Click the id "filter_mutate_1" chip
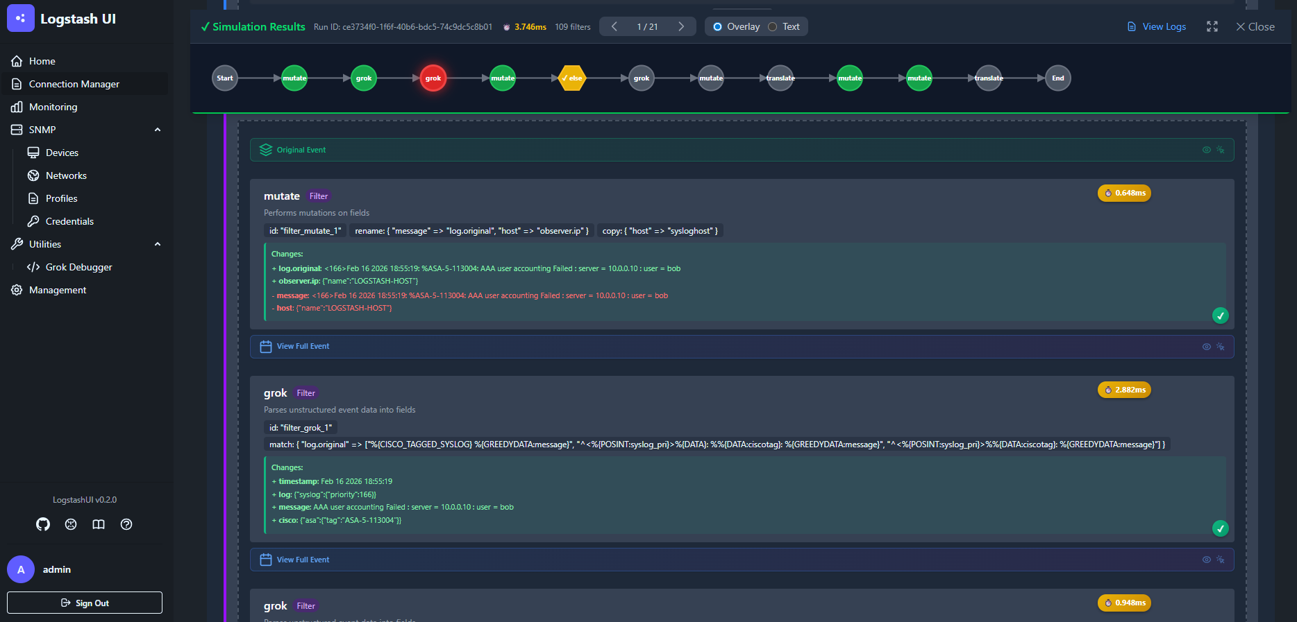 (x=306, y=231)
